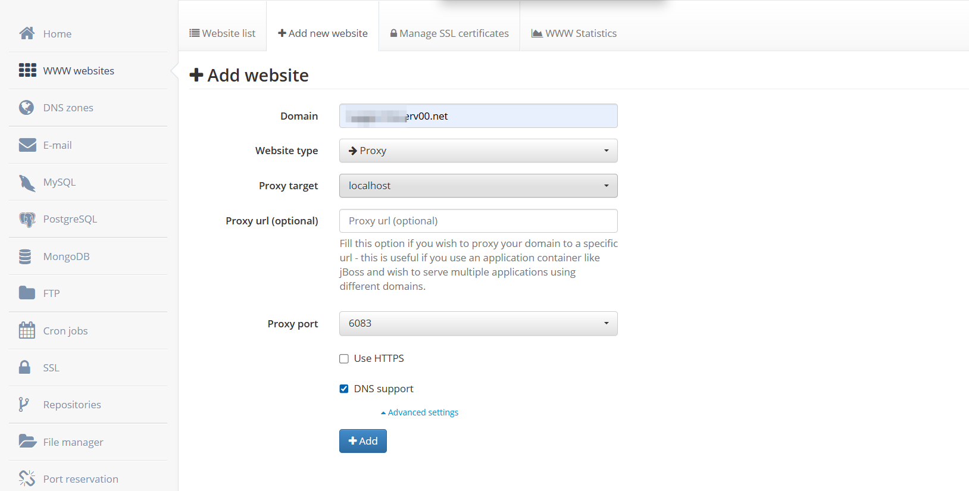Select the E-mail envelope icon
The image size is (969, 491).
click(x=27, y=145)
